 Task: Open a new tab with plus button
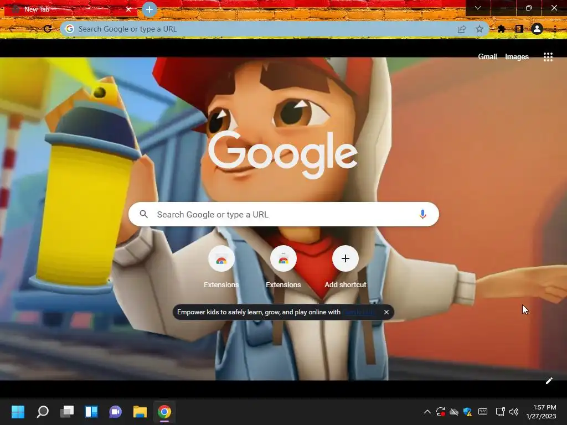pyautogui.click(x=150, y=9)
